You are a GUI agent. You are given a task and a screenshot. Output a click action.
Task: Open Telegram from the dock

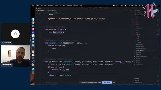[33, 39]
